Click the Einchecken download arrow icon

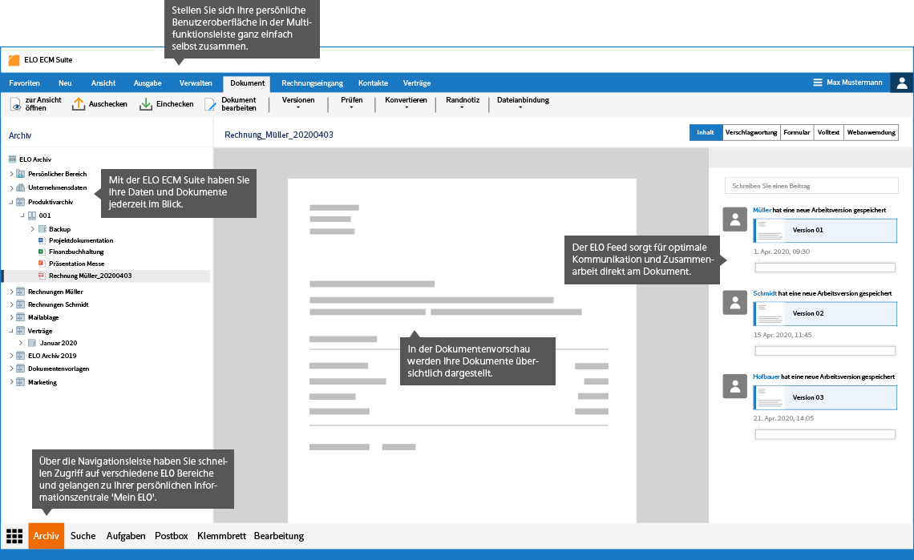[x=146, y=104]
